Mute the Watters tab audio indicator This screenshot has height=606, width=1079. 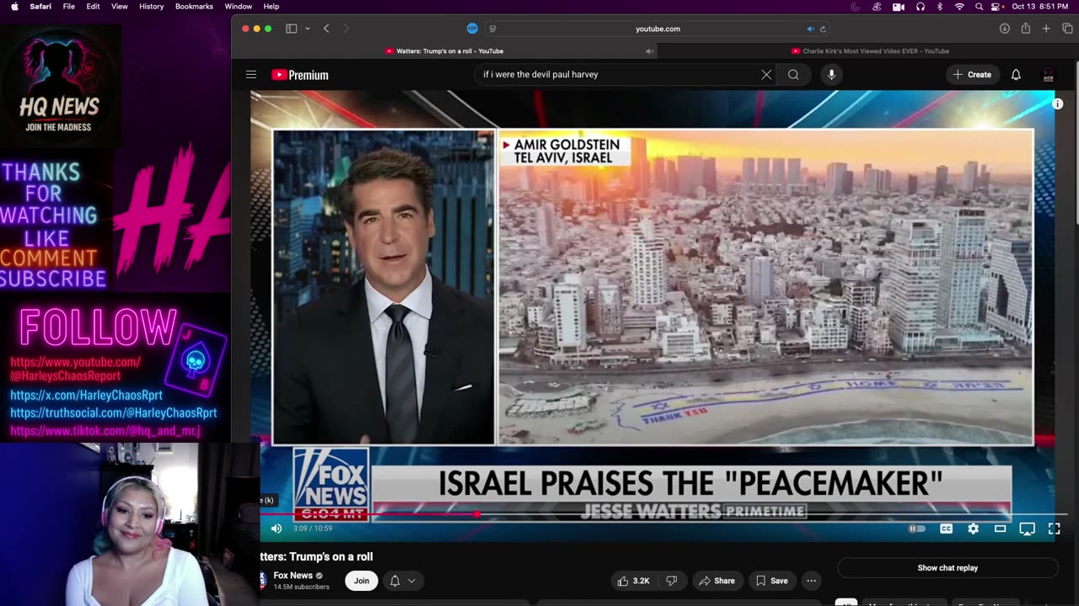click(x=649, y=51)
